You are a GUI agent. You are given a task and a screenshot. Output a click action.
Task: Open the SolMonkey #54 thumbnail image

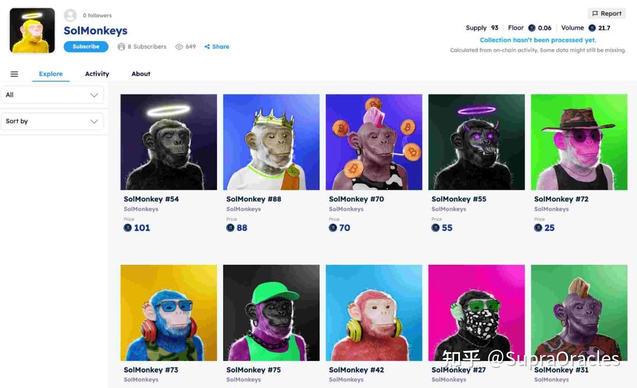[x=169, y=142]
